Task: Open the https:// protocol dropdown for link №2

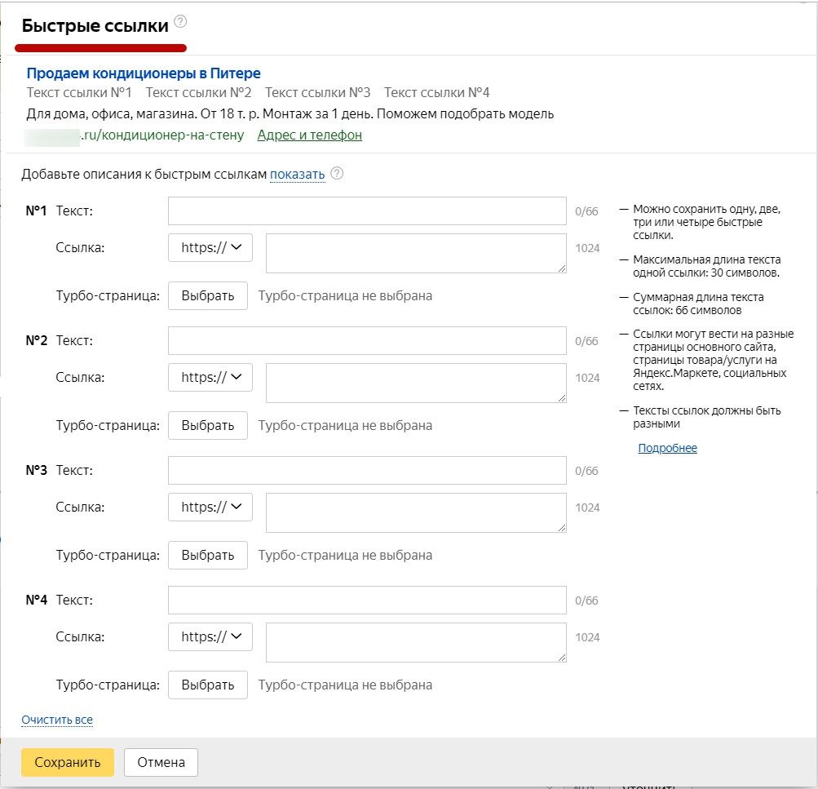Action: tap(210, 377)
